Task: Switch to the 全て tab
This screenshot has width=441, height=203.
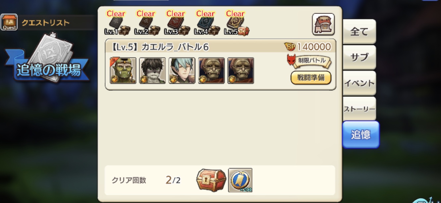Action: [359, 32]
